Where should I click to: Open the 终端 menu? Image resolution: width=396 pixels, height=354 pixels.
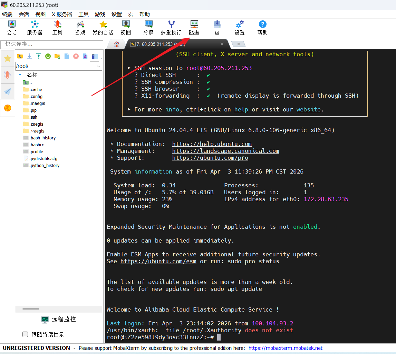coord(7,14)
